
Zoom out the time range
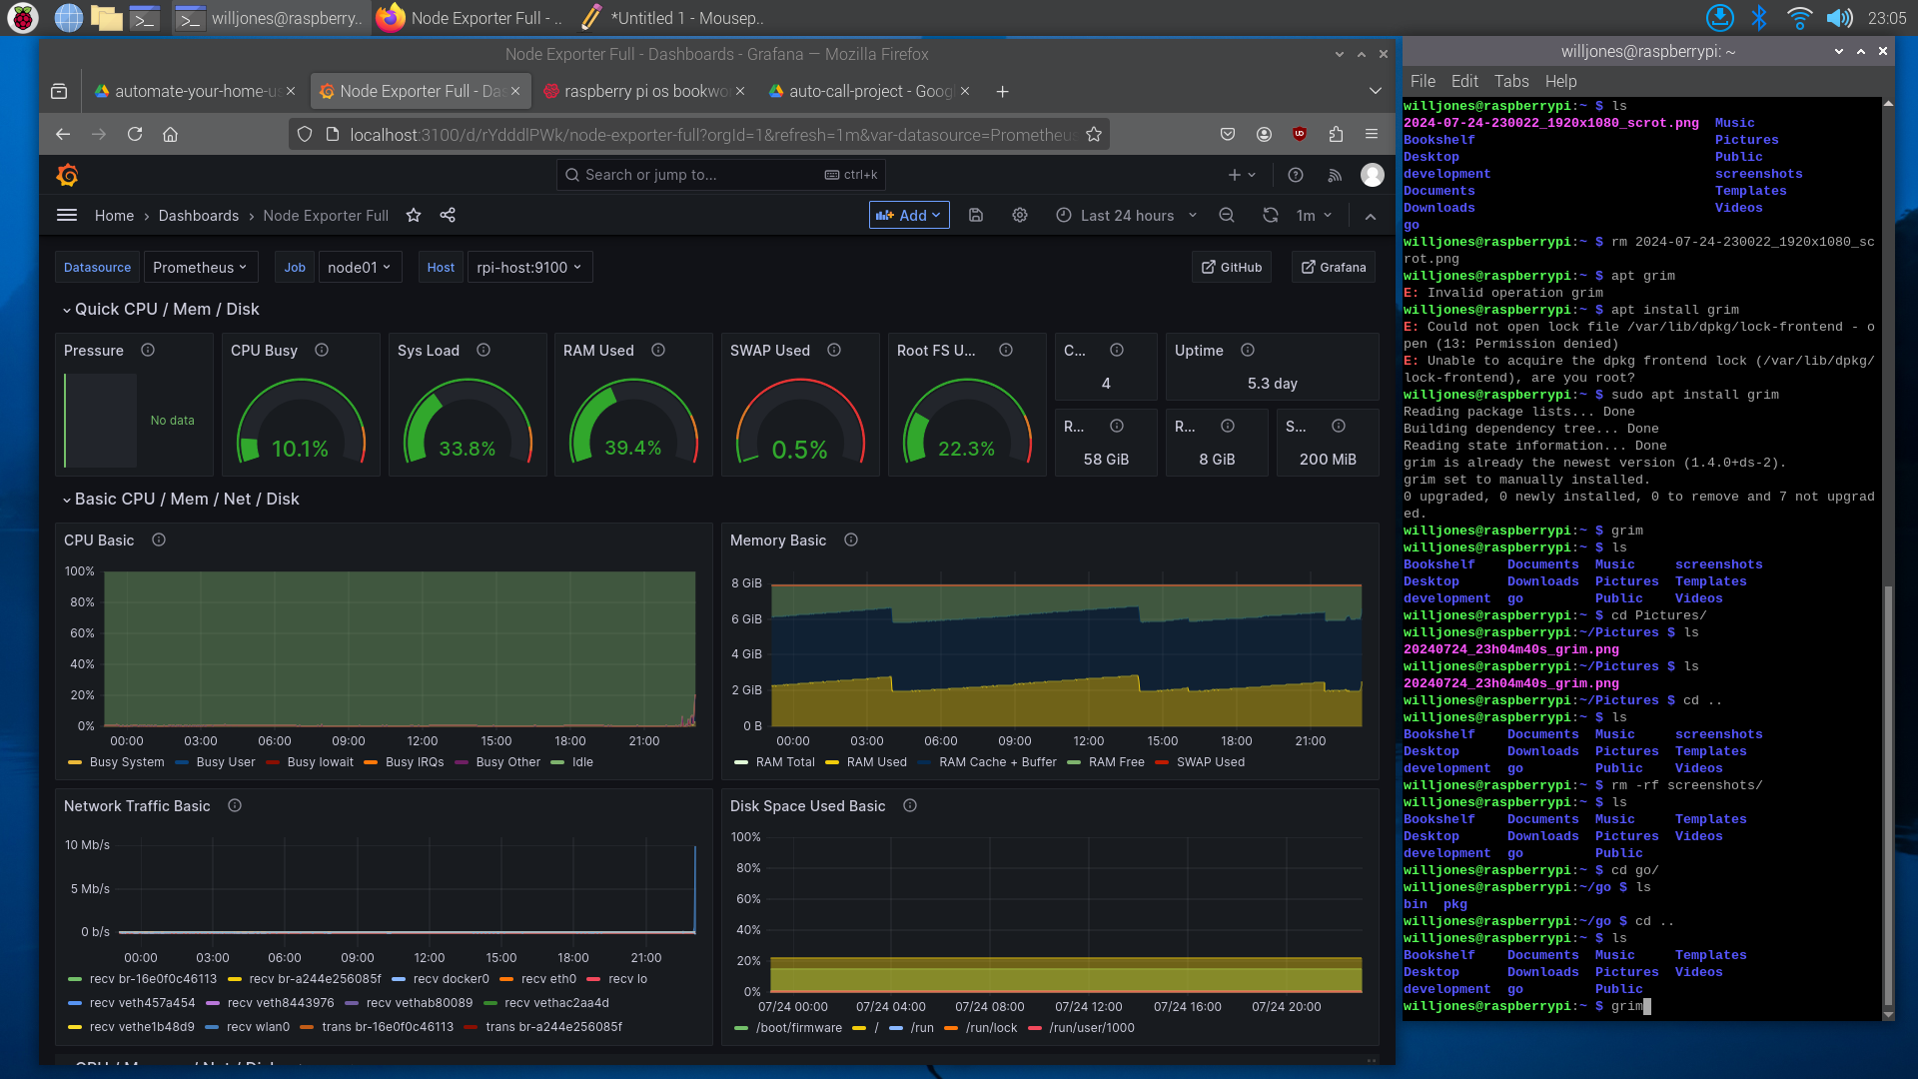point(1227,215)
